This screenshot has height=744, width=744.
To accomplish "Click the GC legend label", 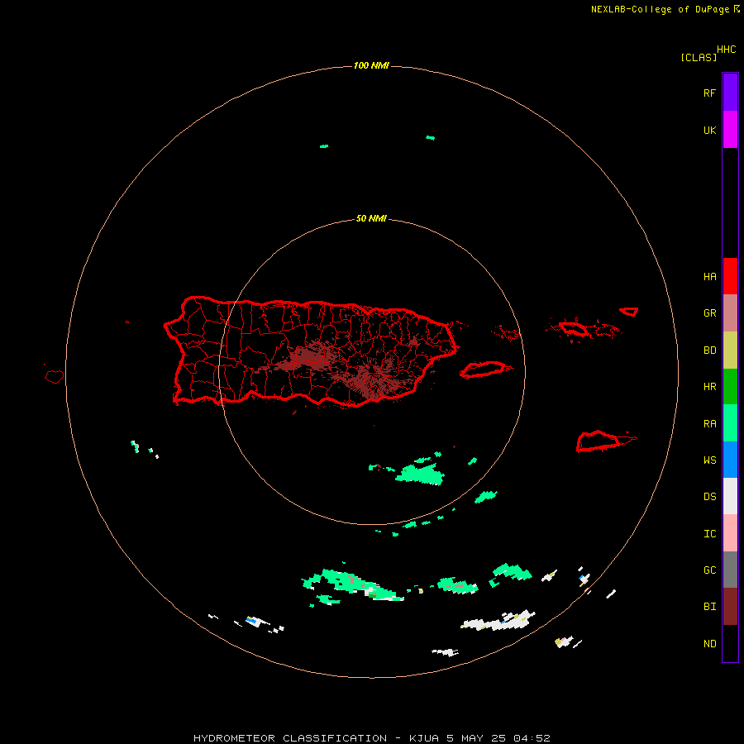I will pos(709,570).
